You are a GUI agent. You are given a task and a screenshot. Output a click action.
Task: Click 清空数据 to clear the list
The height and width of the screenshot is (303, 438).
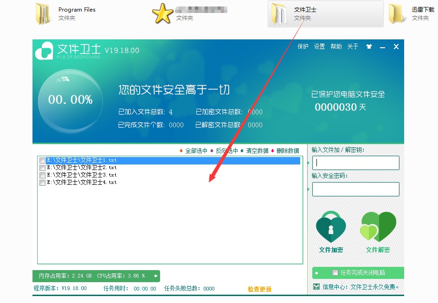pyautogui.click(x=257, y=151)
